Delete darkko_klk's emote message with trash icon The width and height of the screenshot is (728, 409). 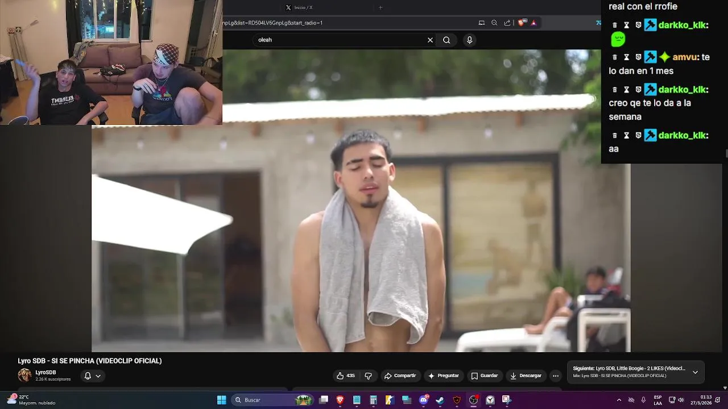(615, 25)
